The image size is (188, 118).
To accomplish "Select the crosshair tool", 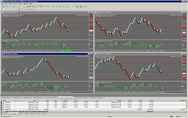I will (6, 9).
